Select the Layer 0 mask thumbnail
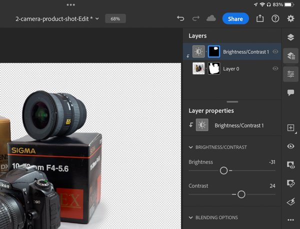This screenshot has height=229, width=300. click(214, 68)
